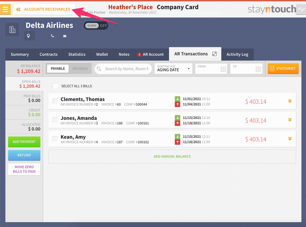The height and width of the screenshot is (227, 306).
Task: Generate the Statement
Action: pyautogui.click(x=283, y=69)
